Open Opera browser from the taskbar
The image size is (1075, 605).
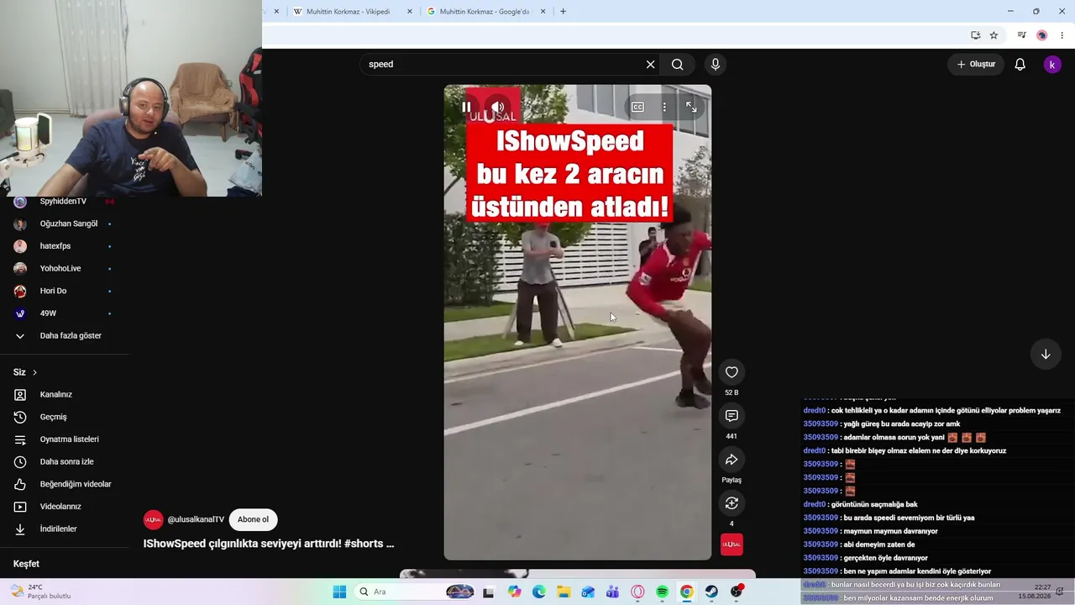point(637,592)
